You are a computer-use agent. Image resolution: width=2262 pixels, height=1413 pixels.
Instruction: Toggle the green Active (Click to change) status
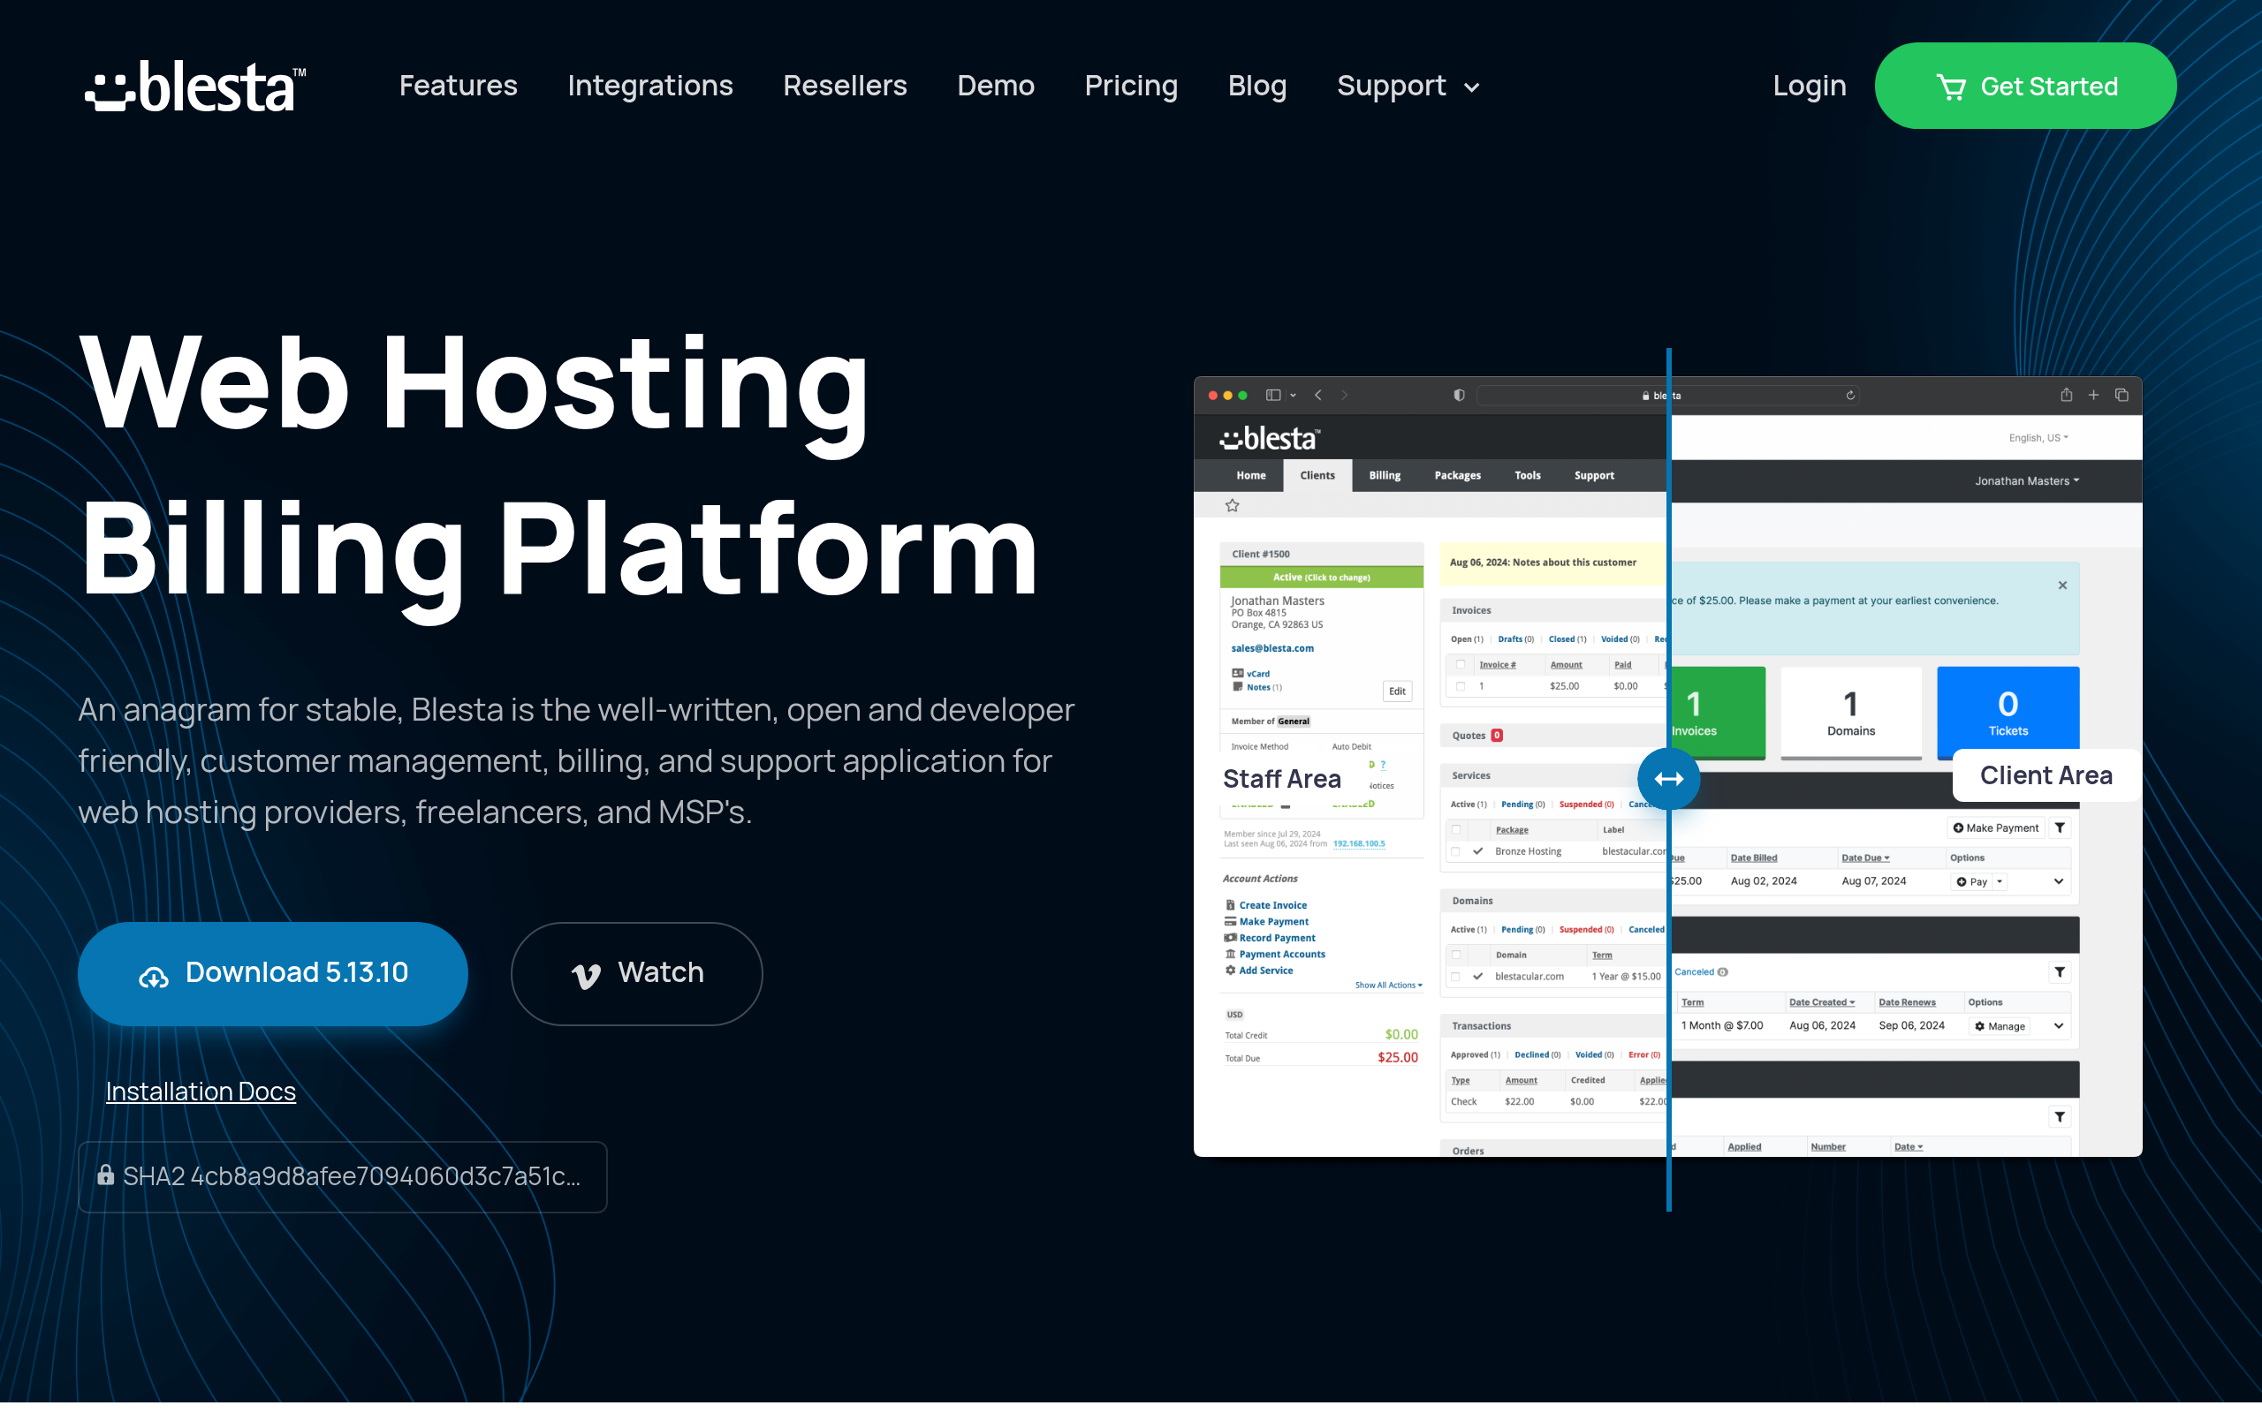(x=1321, y=578)
